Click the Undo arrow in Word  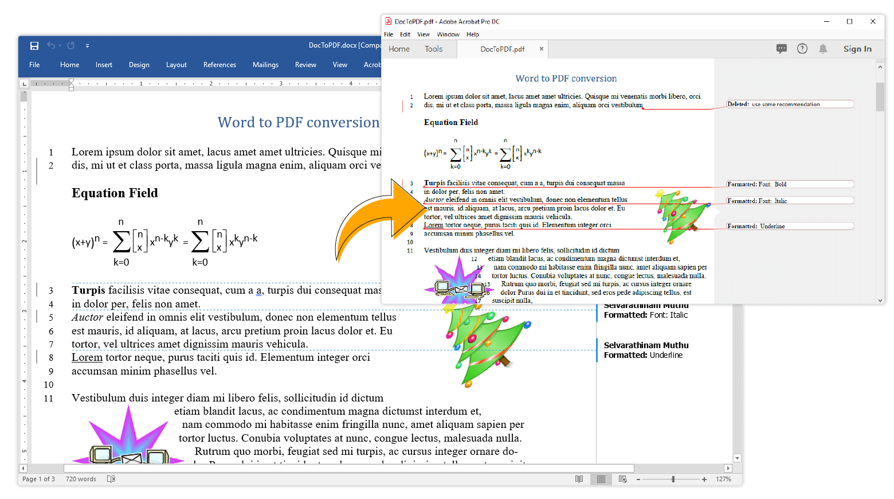51,46
